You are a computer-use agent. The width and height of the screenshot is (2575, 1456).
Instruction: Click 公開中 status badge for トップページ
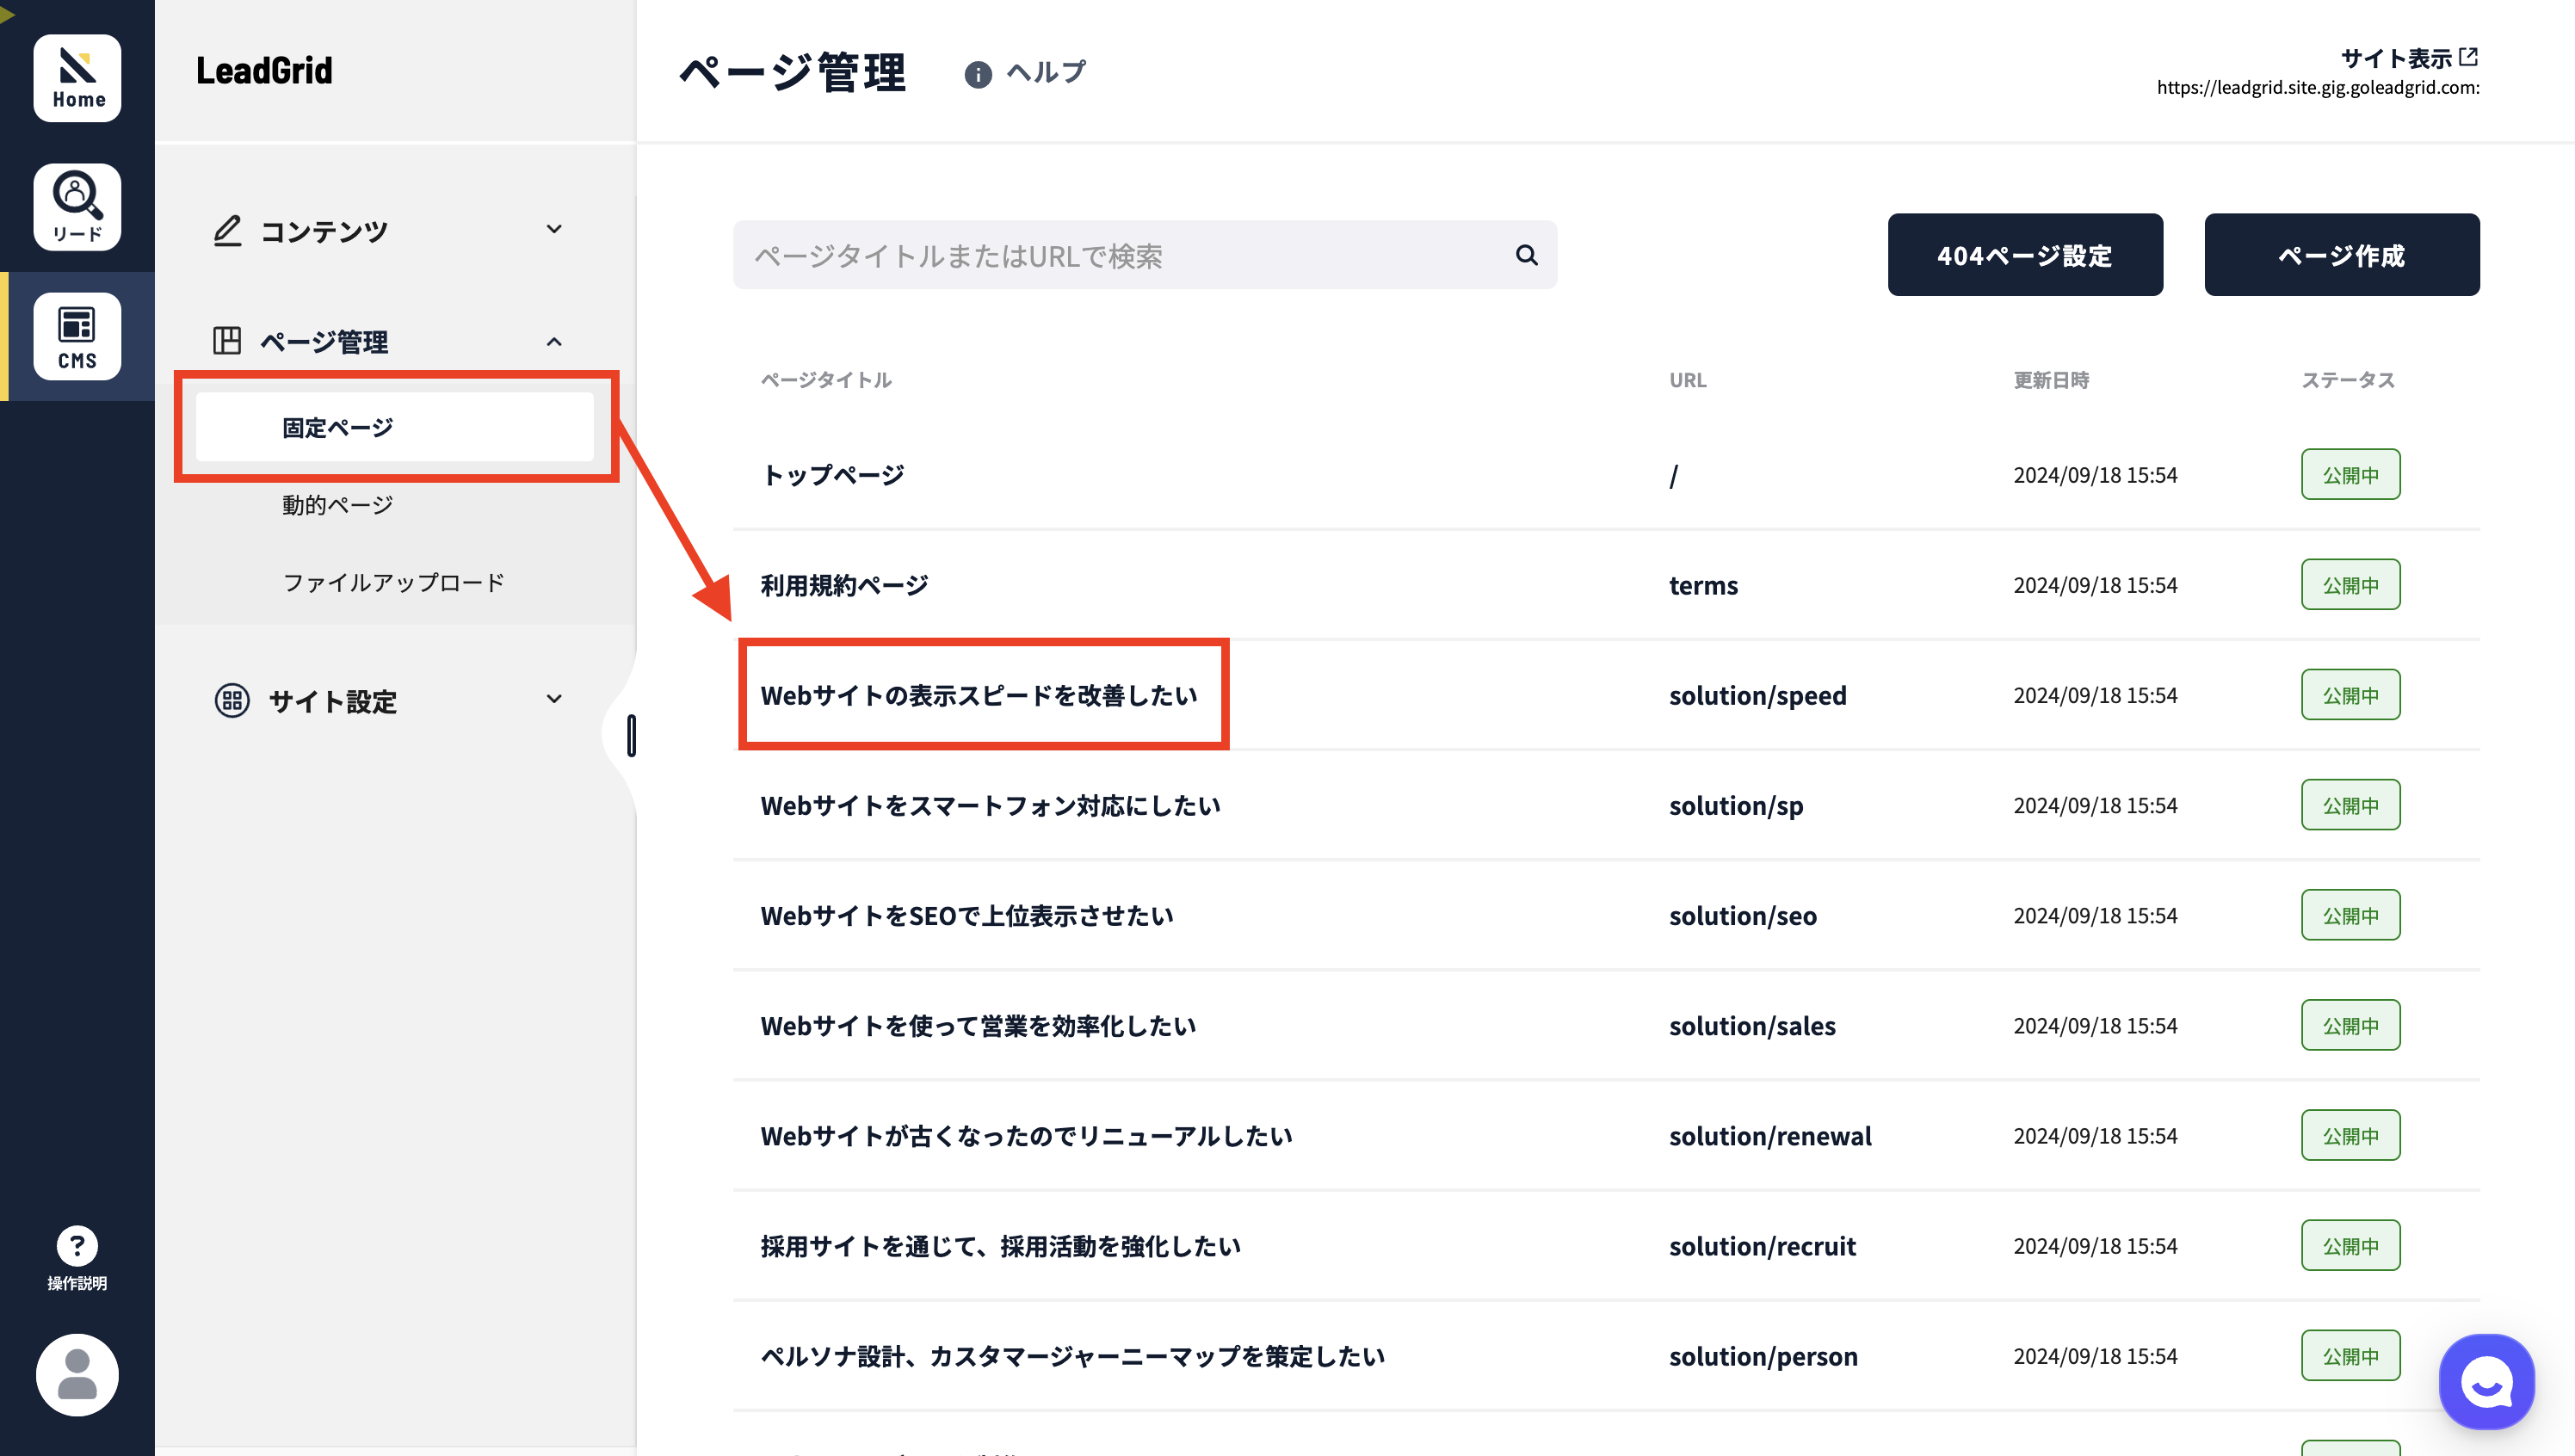click(x=2351, y=475)
